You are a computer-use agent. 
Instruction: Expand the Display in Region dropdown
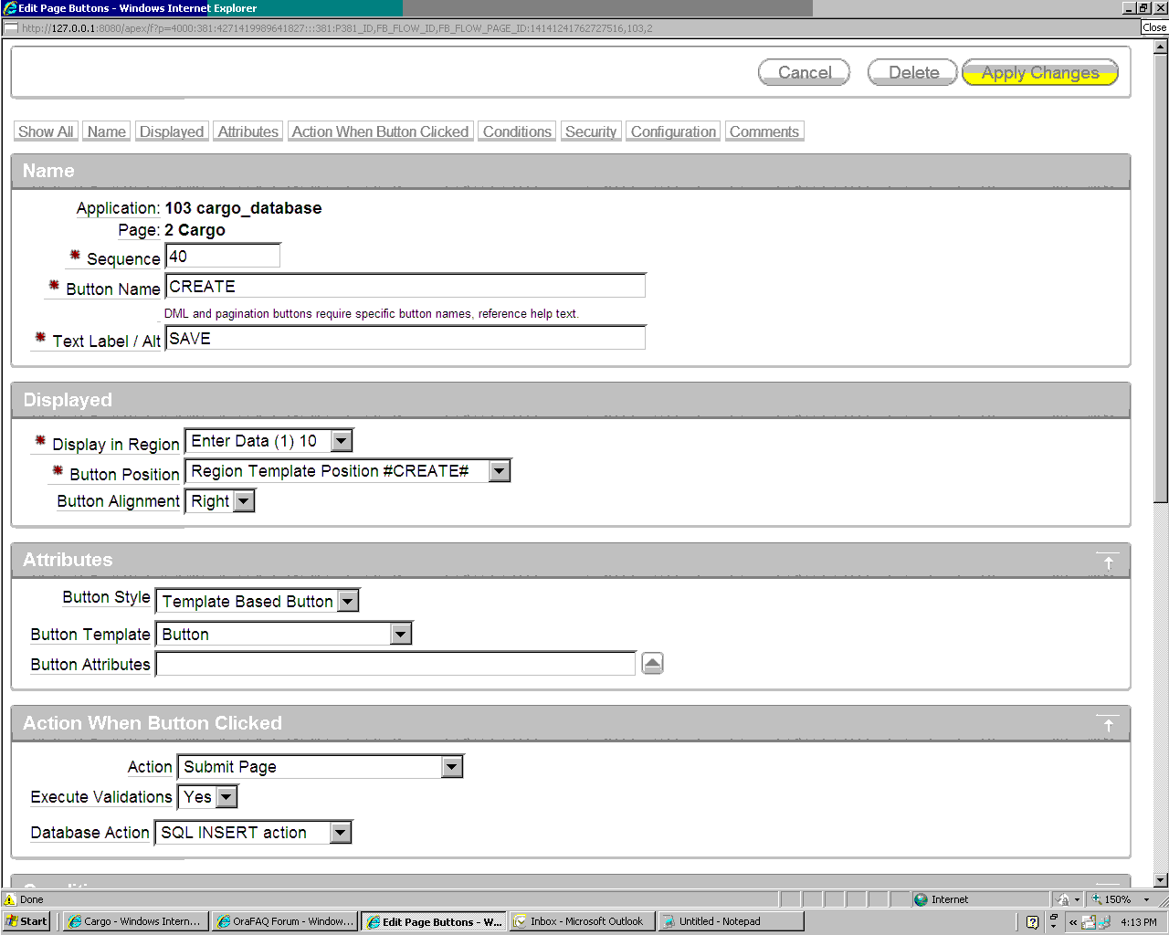(342, 441)
